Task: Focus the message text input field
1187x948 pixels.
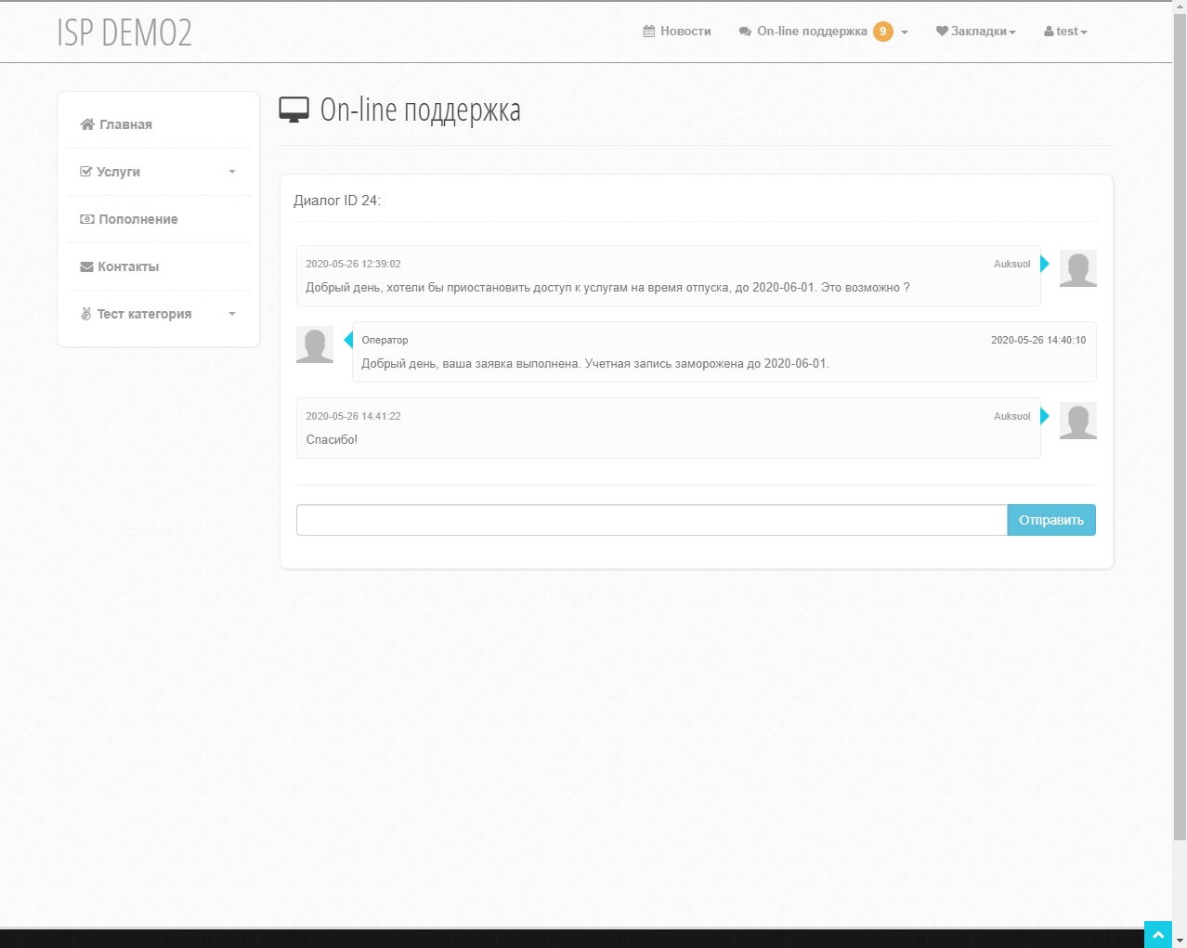Action: 651,520
